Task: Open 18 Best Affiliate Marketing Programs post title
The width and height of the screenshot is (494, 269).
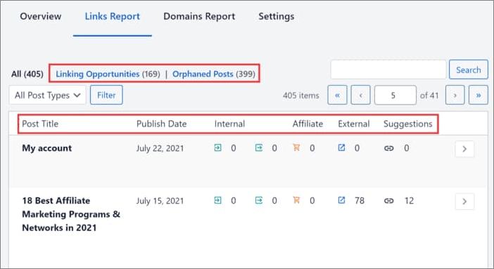Action: pos(71,214)
